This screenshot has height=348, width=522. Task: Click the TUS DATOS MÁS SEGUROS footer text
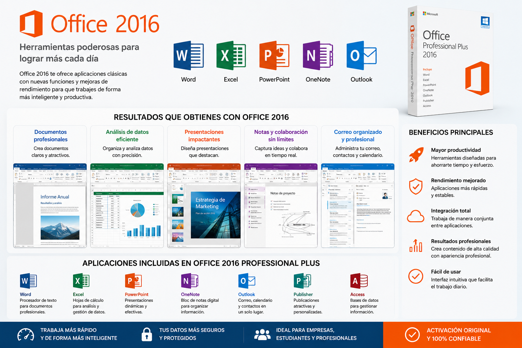coord(192,334)
